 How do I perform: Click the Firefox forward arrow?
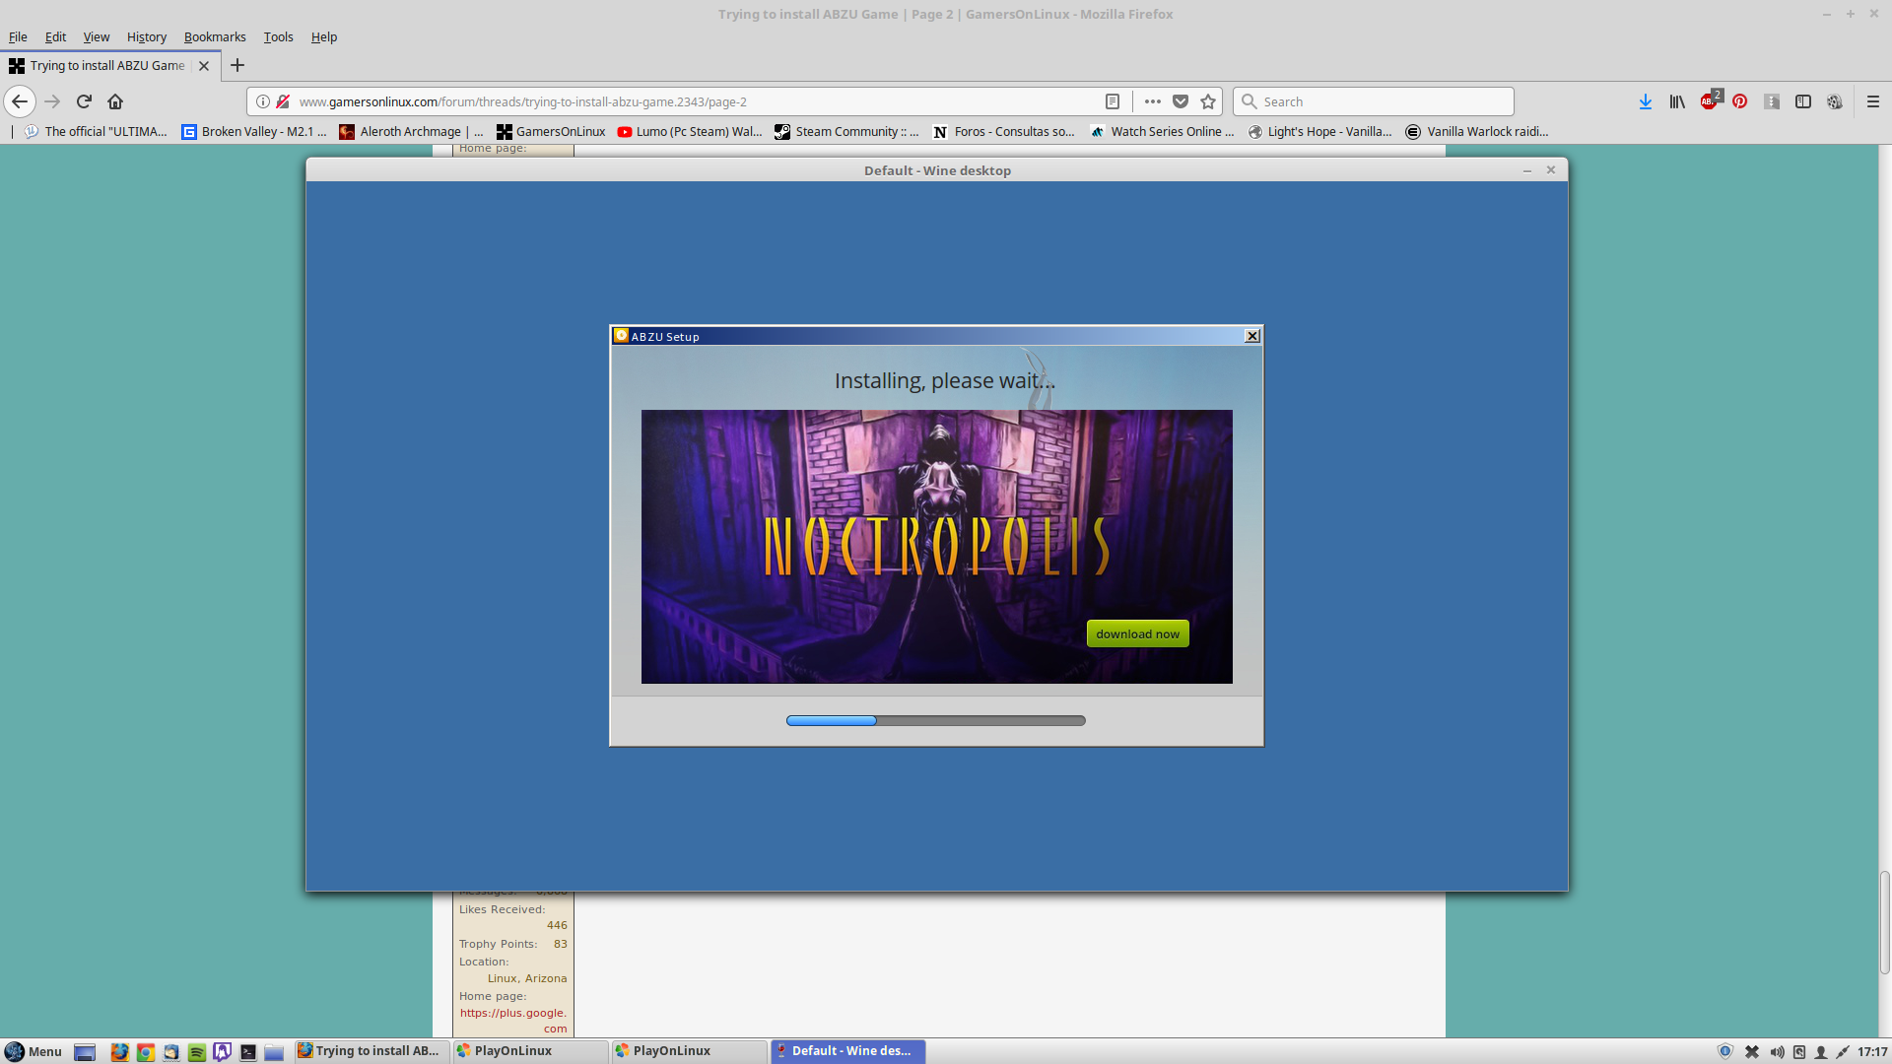52,101
